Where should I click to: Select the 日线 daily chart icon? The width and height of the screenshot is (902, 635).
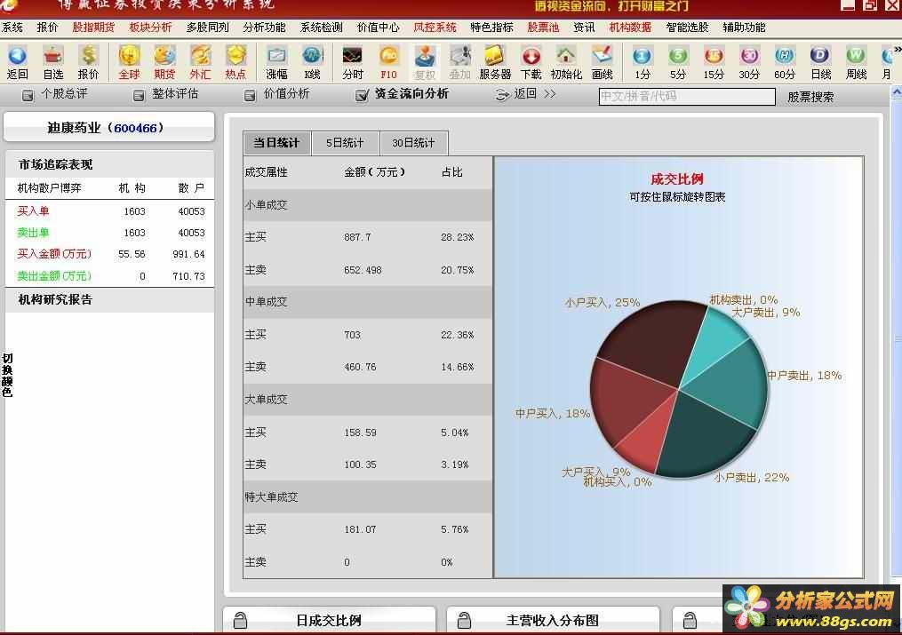[820, 63]
